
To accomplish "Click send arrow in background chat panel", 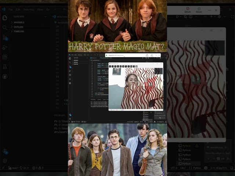I will [x=228, y=159].
